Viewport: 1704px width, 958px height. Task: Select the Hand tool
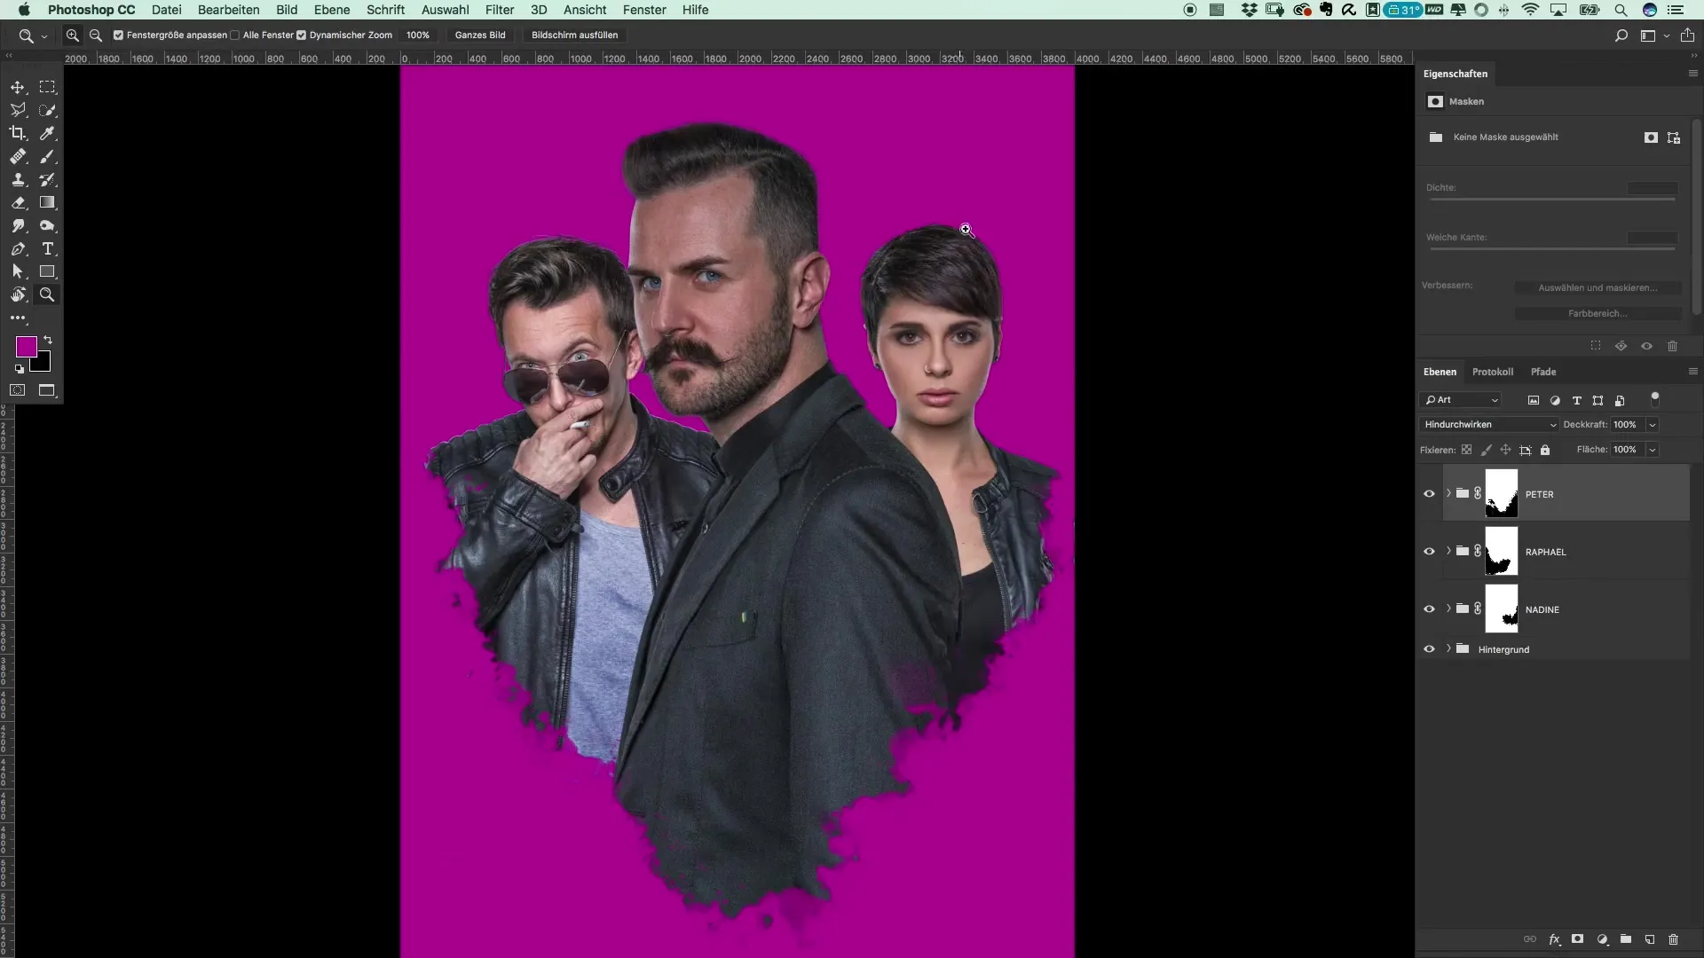[18, 294]
